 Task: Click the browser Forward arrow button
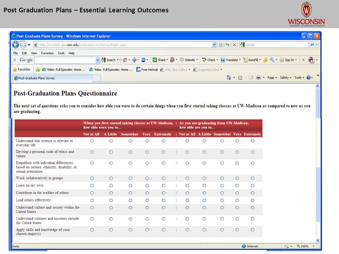(x=23, y=45)
